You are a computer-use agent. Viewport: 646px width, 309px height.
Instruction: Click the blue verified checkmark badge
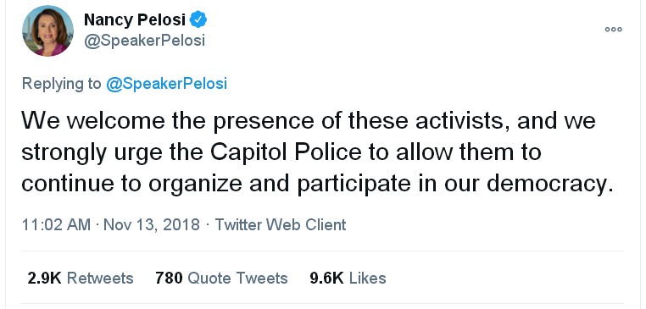coord(198,19)
